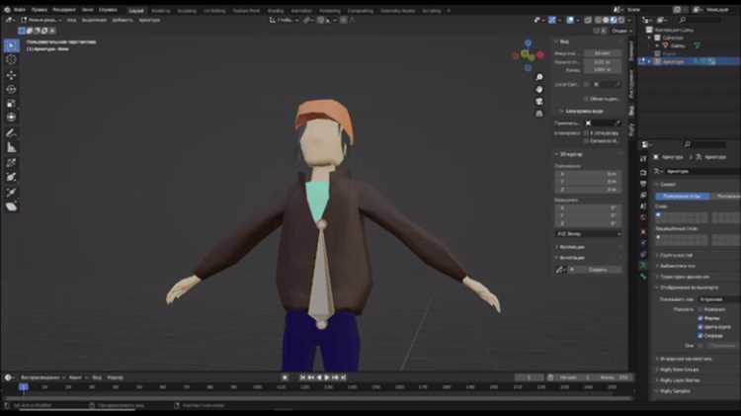Enable the camera-to-view lock checkbox
The width and height of the screenshot is (741, 416).
click(x=587, y=141)
